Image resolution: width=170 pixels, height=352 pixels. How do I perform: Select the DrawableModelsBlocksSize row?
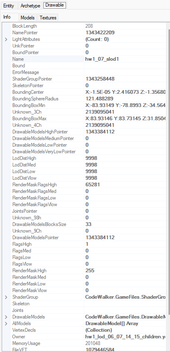pos(88,224)
